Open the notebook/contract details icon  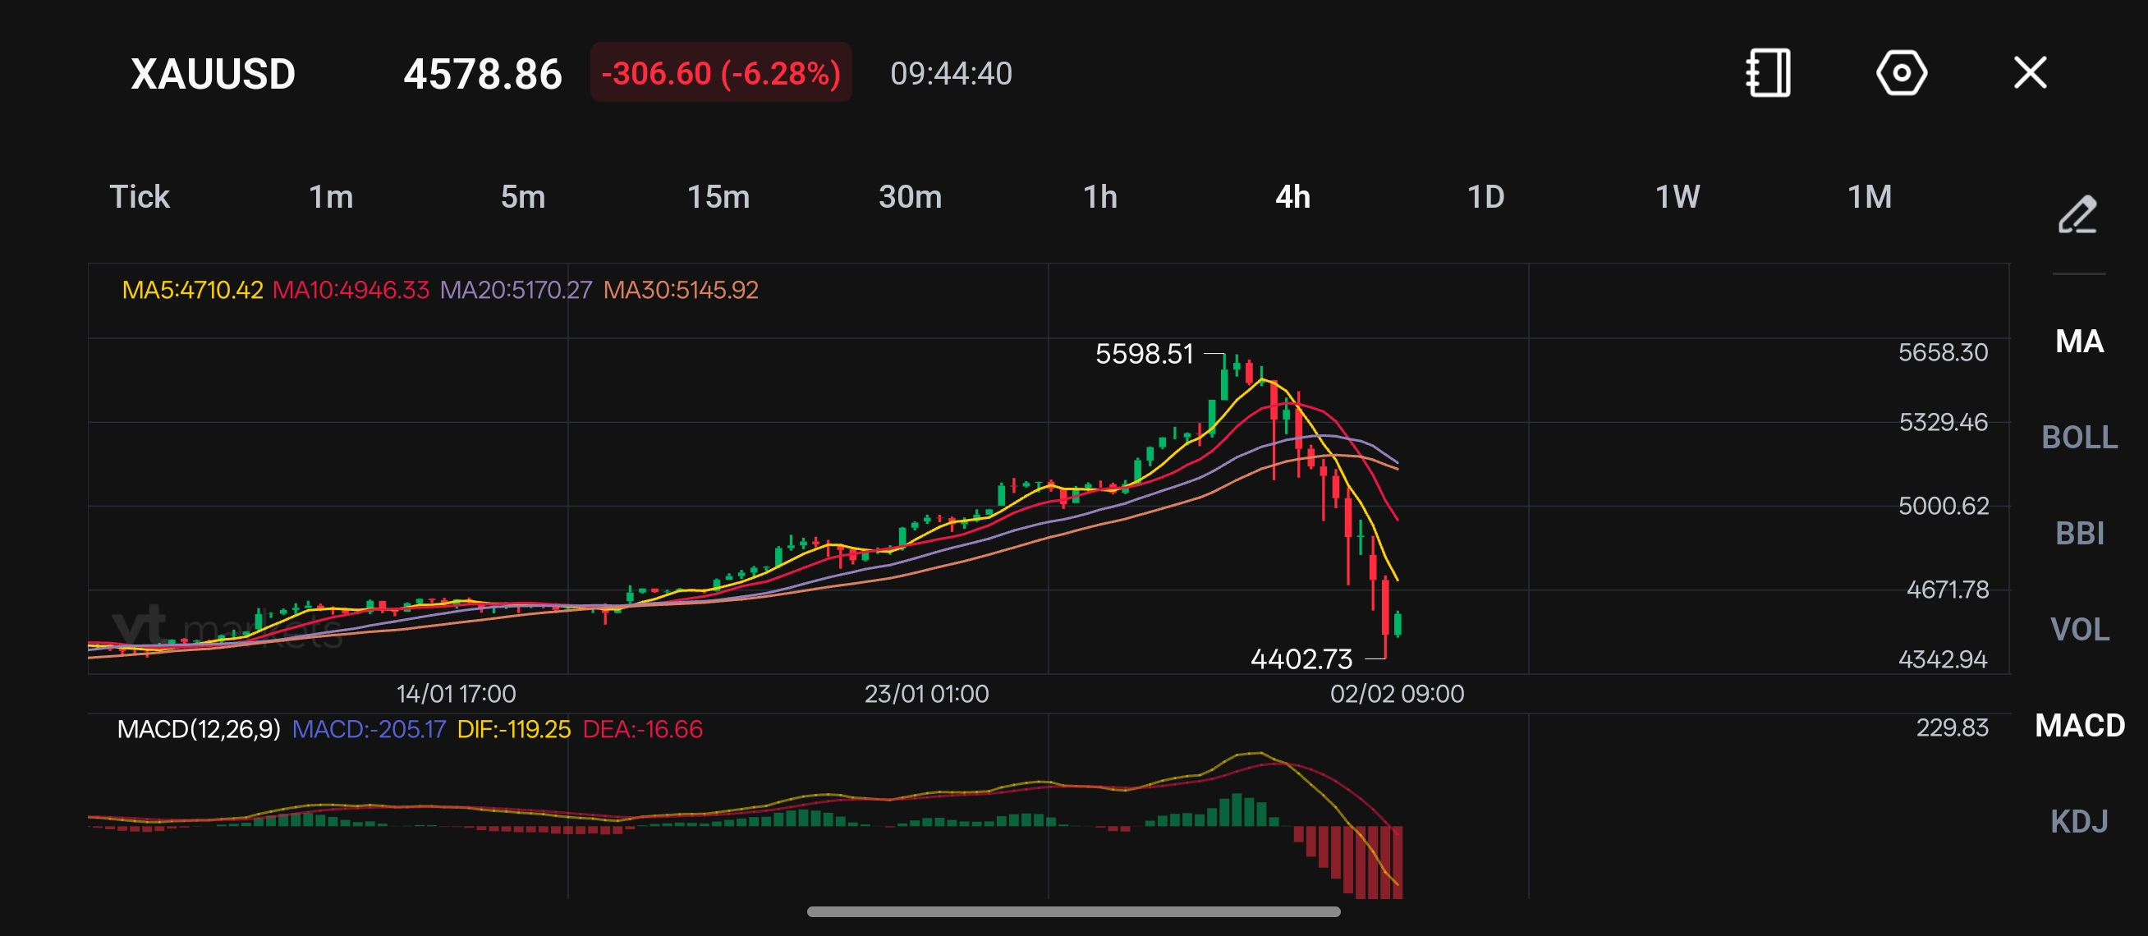pos(1769,73)
